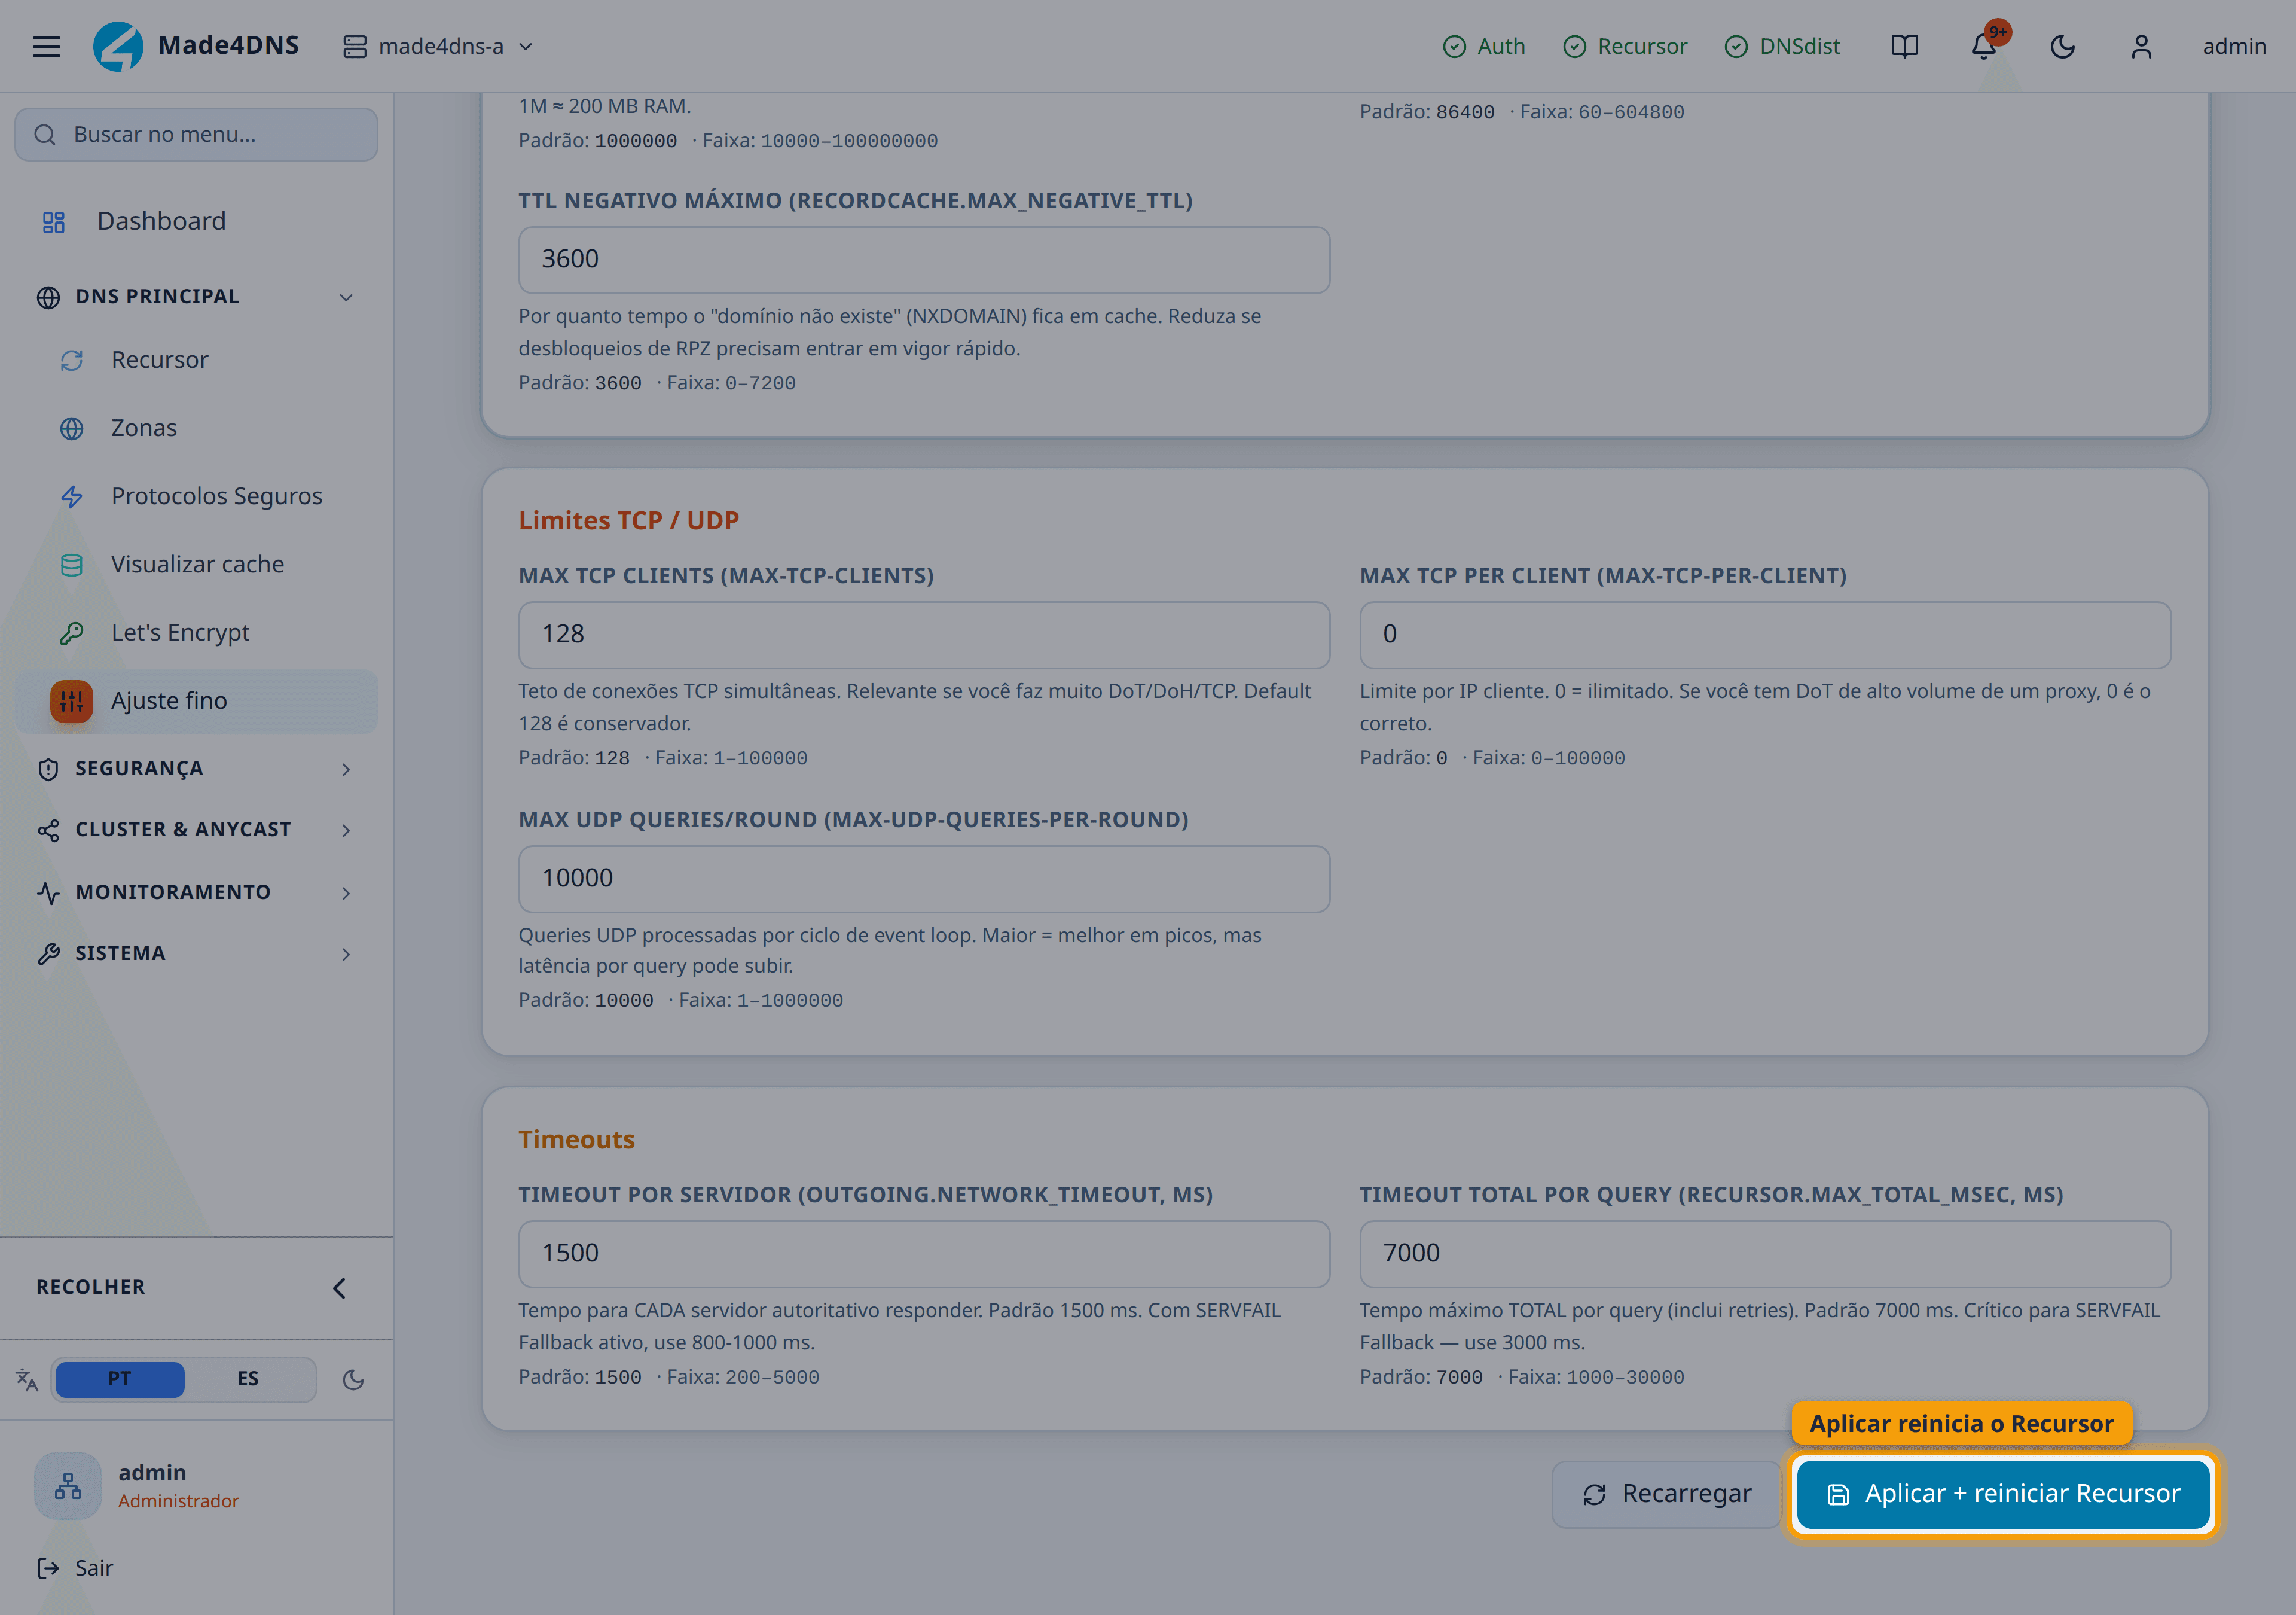The image size is (2296, 1615).
Task: Edit the Max TCP Clients field
Action: pyautogui.click(x=924, y=635)
